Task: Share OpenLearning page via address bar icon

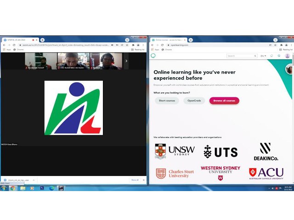Action: coord(270,45)
